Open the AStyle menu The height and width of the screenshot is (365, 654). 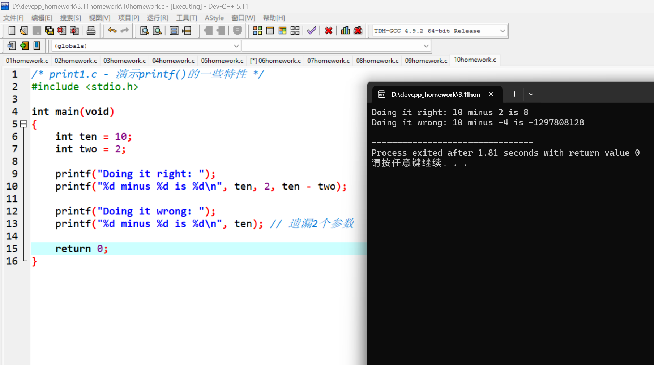[x=214, y=18]
